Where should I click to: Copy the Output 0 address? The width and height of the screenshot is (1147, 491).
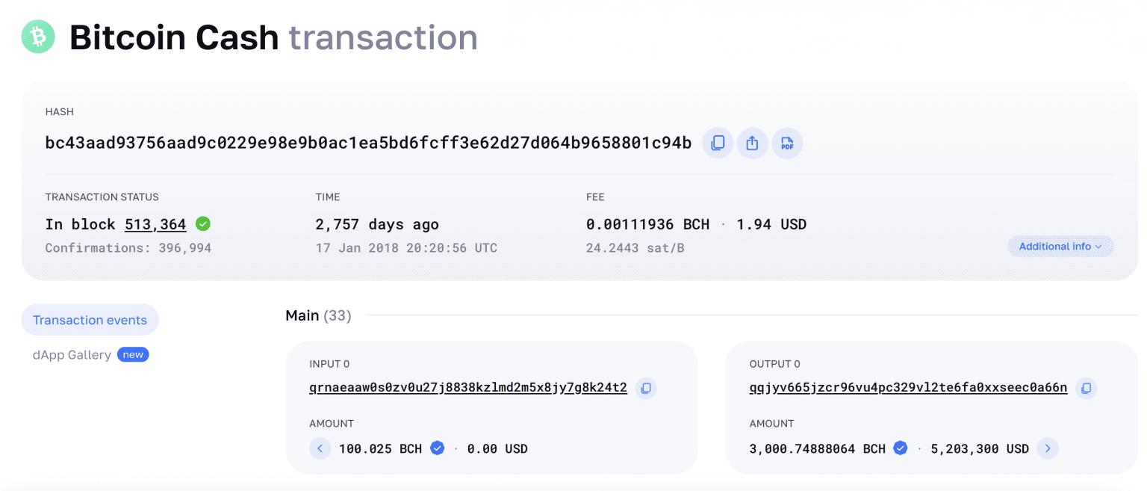(x=1087, y=388)
